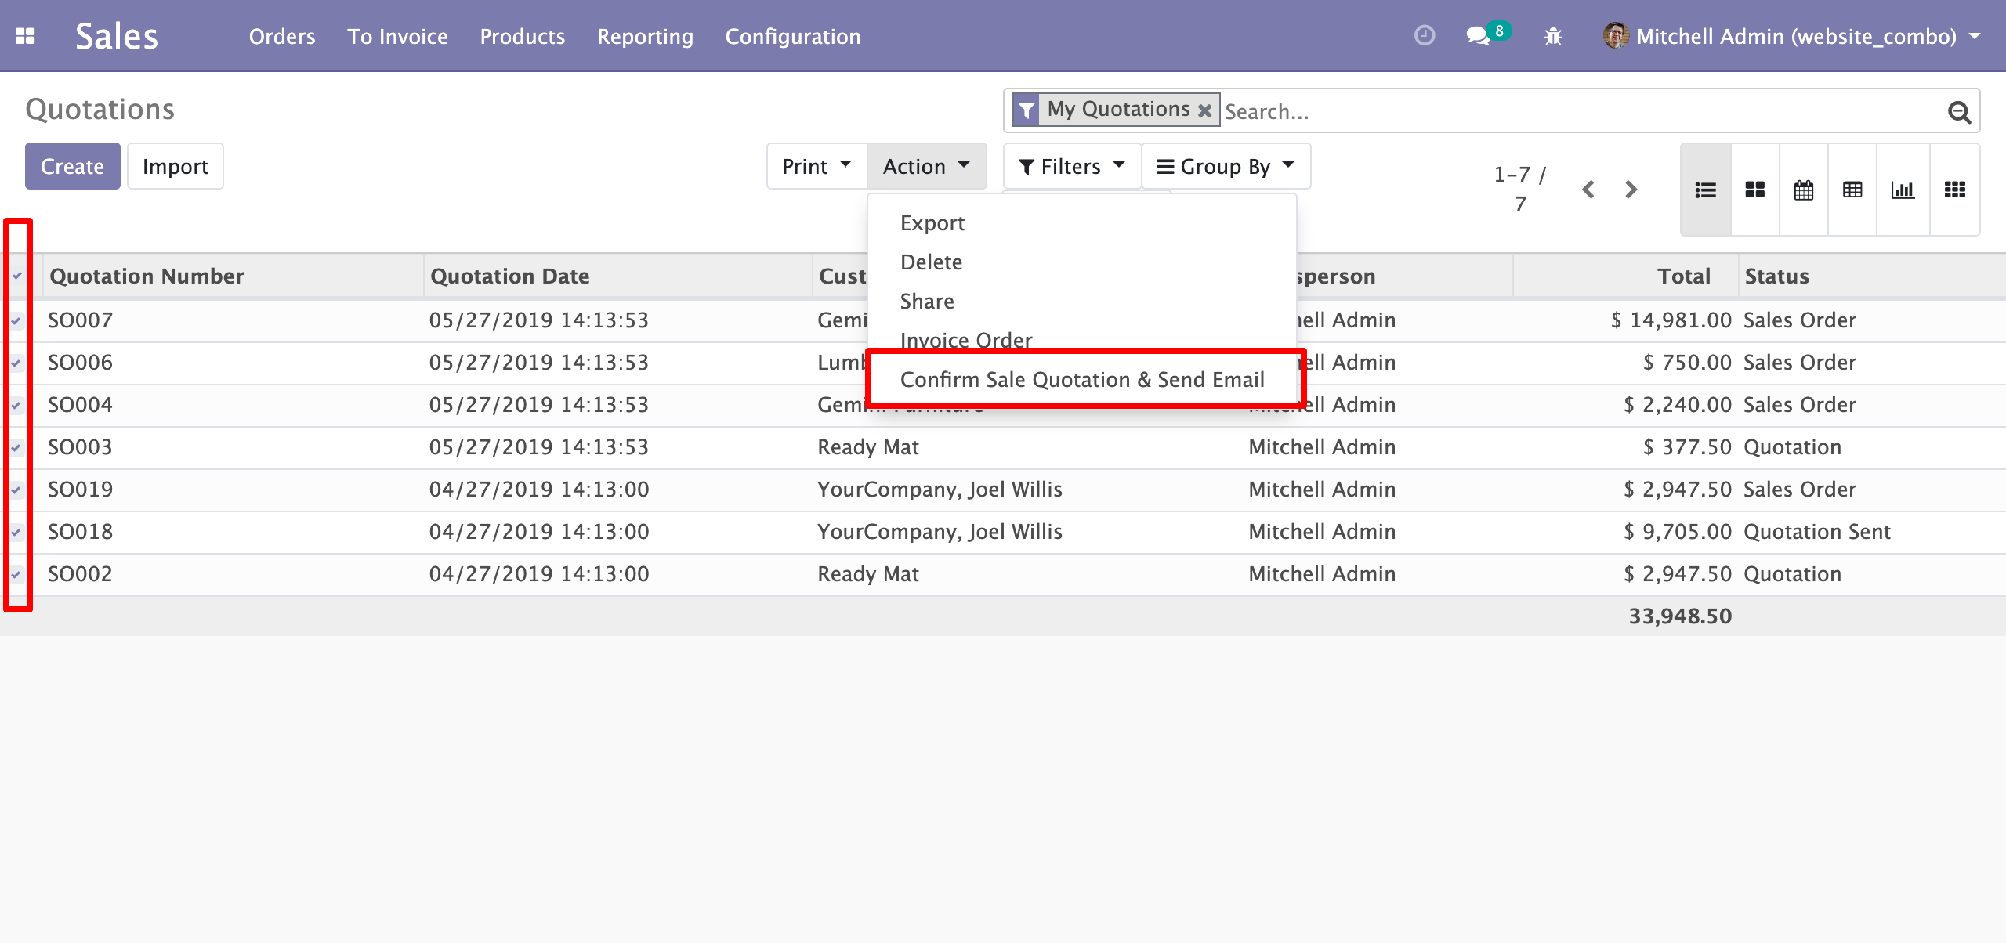This screenshot has width=2006, height=943.
Task: Click the Import button
Action: (175, 166)
